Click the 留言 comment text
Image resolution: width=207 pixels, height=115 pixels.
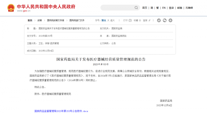[x=145, y=20]
